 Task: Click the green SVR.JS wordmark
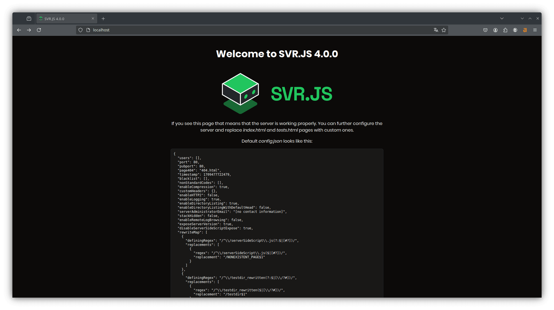coord(302,94)
